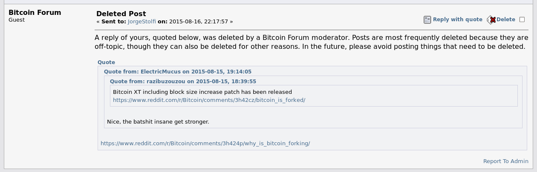Open the Quote from ElectricMucus link
The height and width of the screenshot is (172, 537).
(178, 72)
